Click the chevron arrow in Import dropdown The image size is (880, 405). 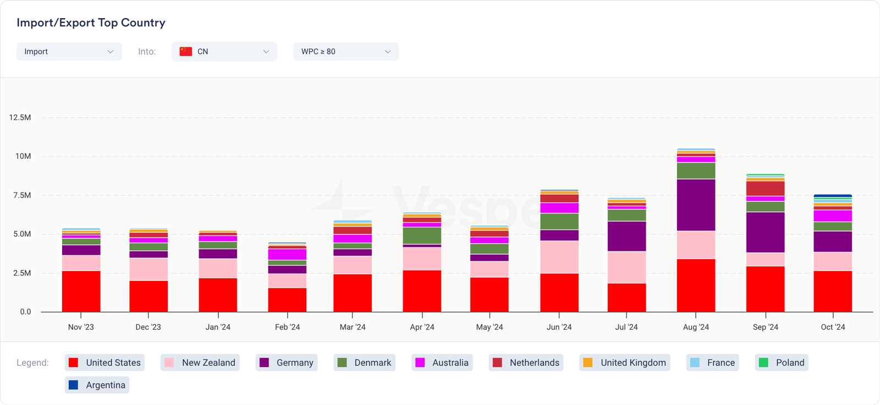pyautogui.click(x=111, y=52)
